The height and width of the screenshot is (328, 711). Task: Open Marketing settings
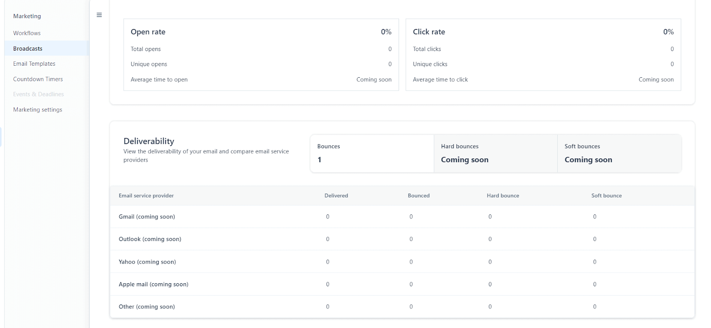(37, 110)
